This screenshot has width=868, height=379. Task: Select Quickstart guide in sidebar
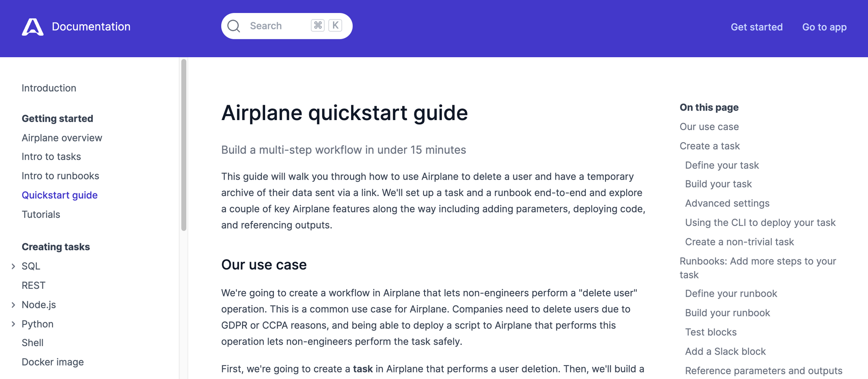59,195
